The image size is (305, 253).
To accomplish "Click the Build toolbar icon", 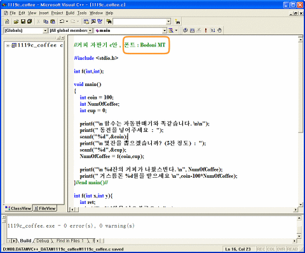I will [192, 31].
